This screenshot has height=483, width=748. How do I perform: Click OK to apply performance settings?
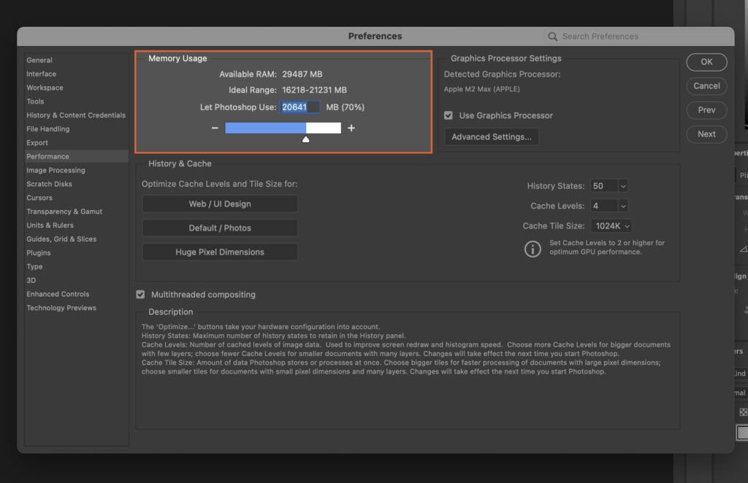click(706, 62)
